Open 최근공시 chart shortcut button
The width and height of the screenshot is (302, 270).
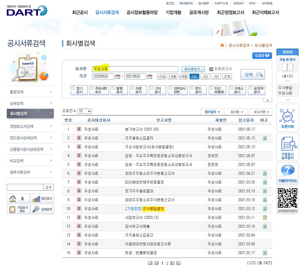[42, 199]
